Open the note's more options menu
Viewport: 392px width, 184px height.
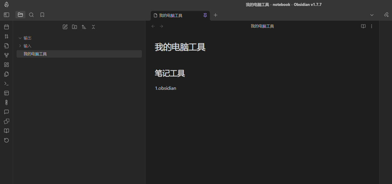pyautogui.click(x=372, y=26)
